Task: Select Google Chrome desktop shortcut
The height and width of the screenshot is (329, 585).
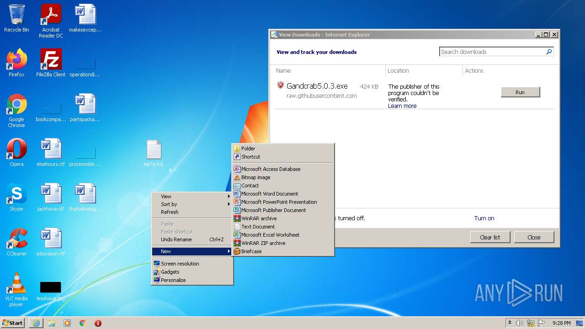Action: click(x=16, y=111)
